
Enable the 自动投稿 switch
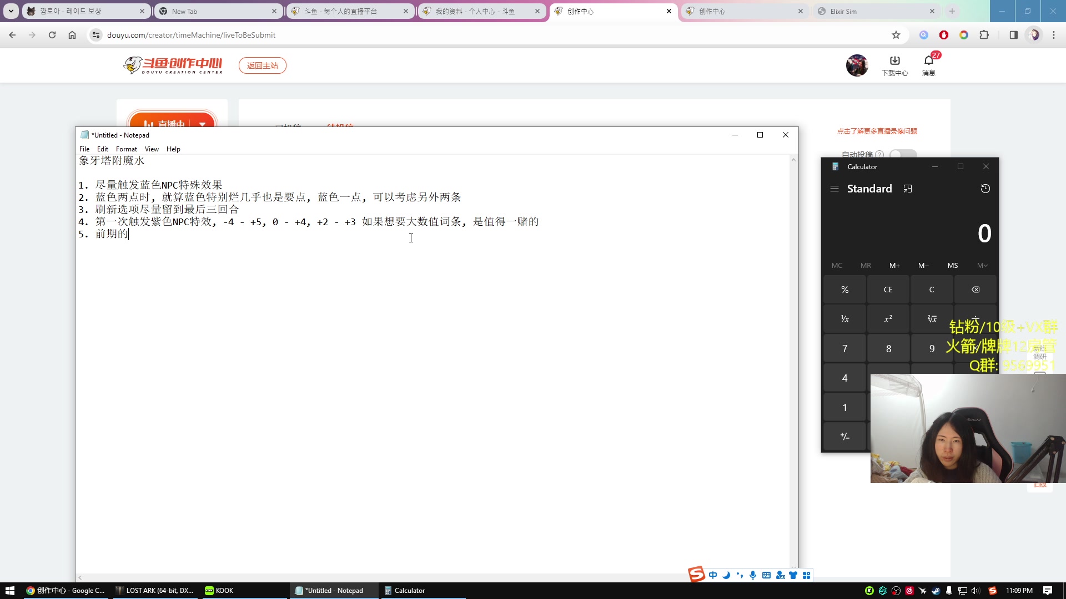[903, 154]
